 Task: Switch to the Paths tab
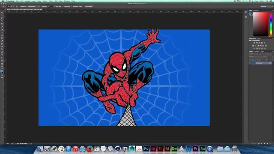[x=262, y=51]
